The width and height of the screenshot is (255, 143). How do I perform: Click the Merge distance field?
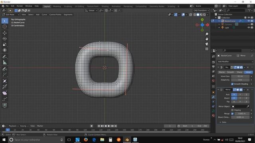click(242, 114)
